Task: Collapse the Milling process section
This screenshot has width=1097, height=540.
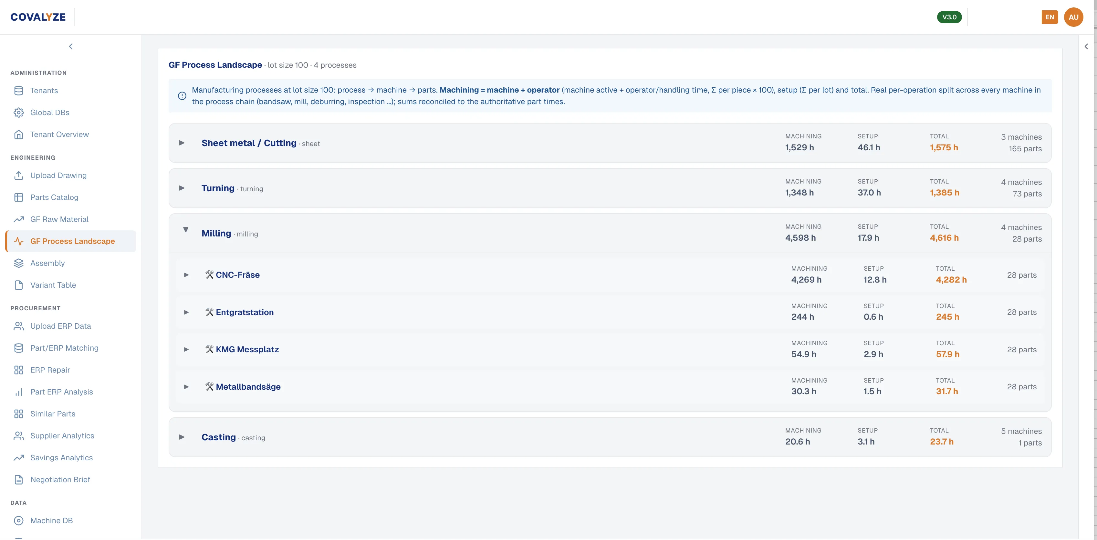Action: click(186, 230)
